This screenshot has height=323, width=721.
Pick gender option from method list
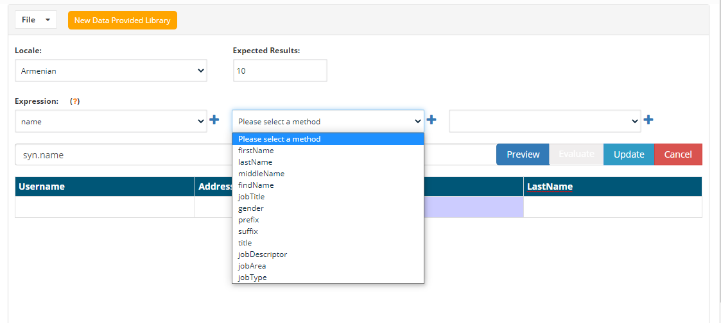250,208
